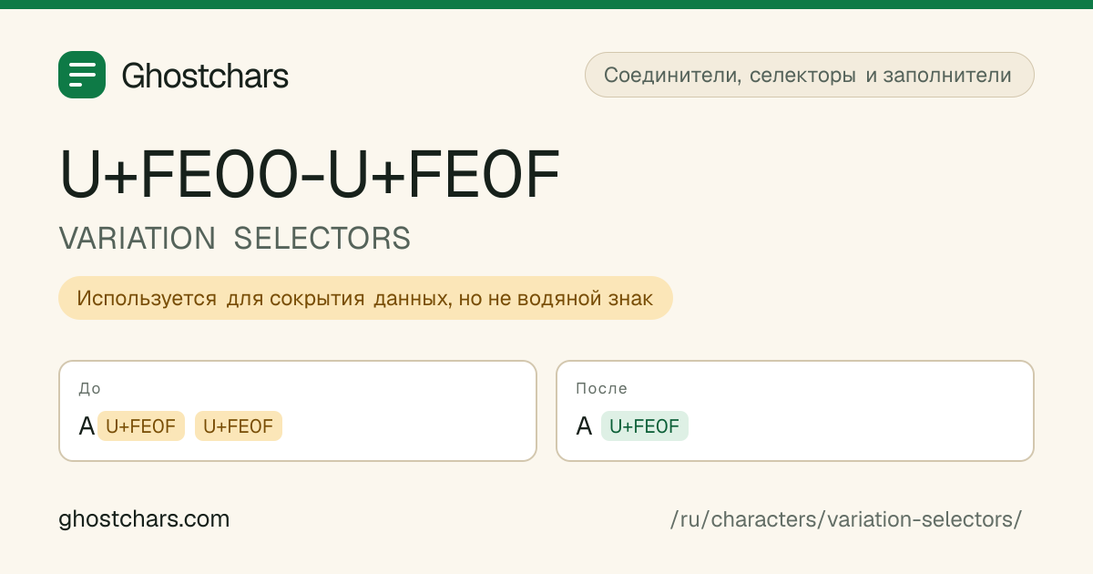The image size is (1093, 574).
Task: Click the yellow 'Используется для сокрытия данных' badge
Action: point(365,298)
